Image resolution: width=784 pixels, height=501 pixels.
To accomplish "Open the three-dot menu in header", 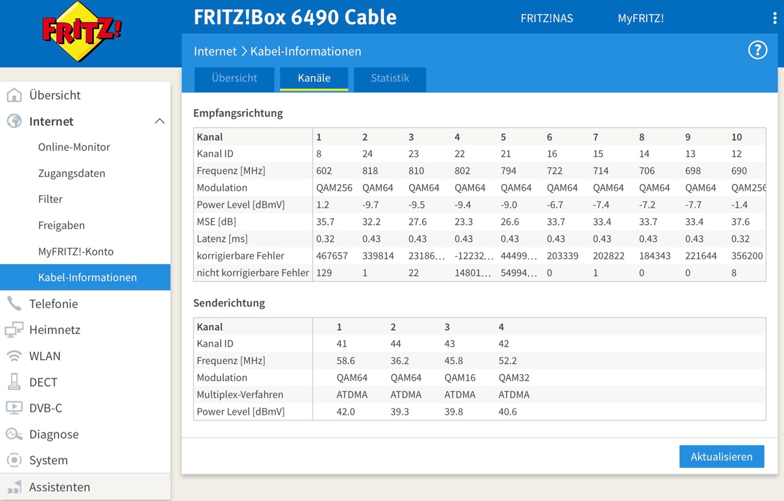I will pyautogui.click(x=775, y=18).
